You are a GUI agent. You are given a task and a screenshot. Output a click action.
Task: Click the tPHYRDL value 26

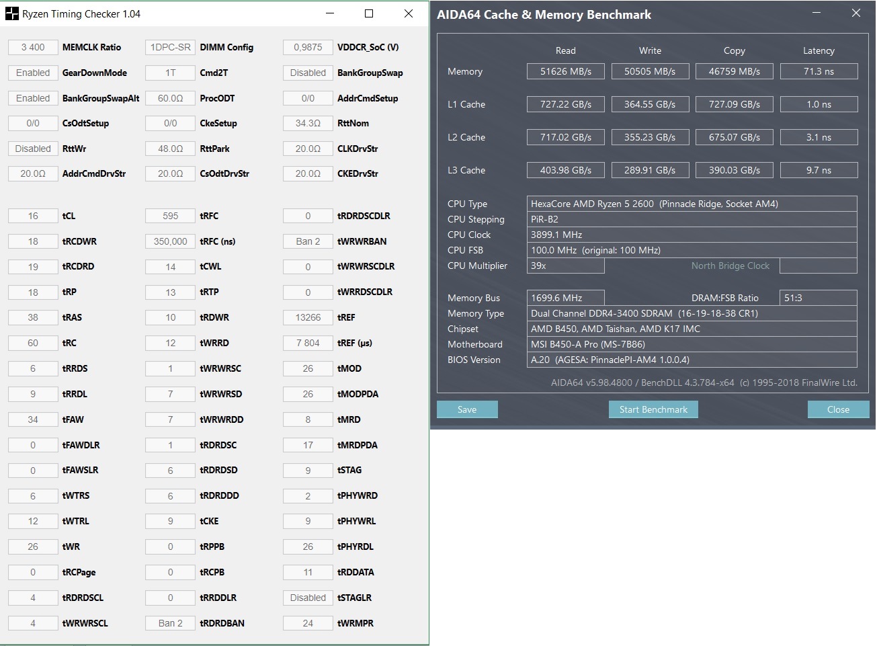308,547
